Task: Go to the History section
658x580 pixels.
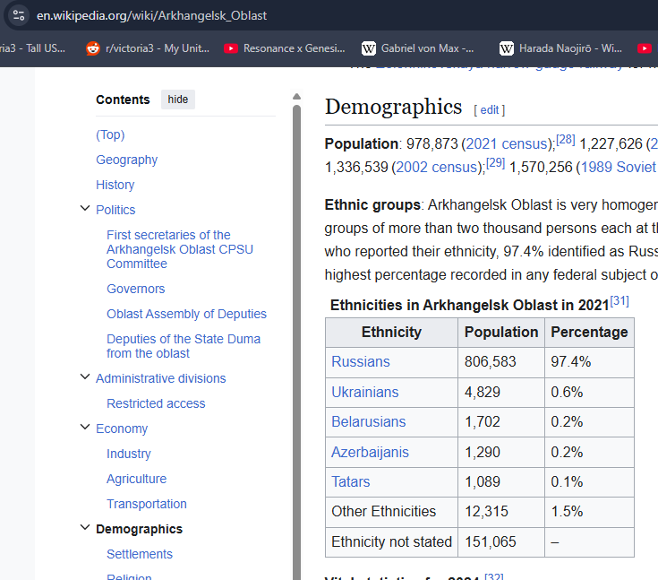Action: (115, 185)
